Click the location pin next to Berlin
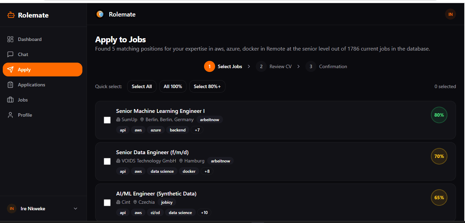The width and height of the screenshot is (465, 223). click(x=142, y=120)
